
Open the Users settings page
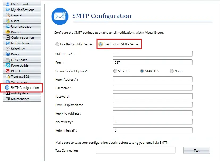tap(22, 21)
